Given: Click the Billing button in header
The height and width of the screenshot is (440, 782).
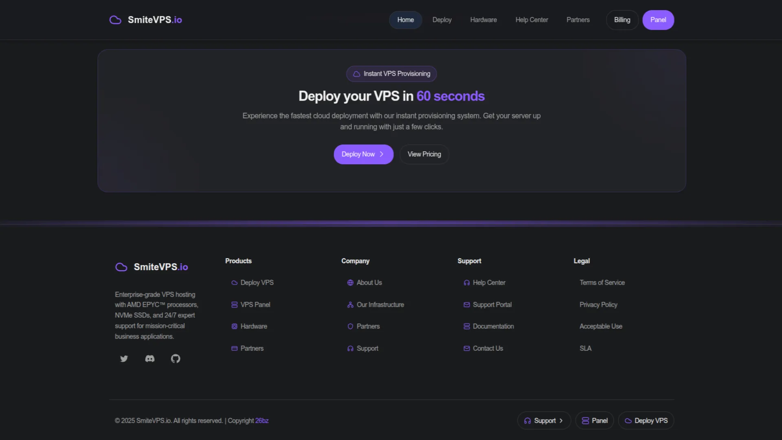Looking at the screenshot, I should pos(622,20).
